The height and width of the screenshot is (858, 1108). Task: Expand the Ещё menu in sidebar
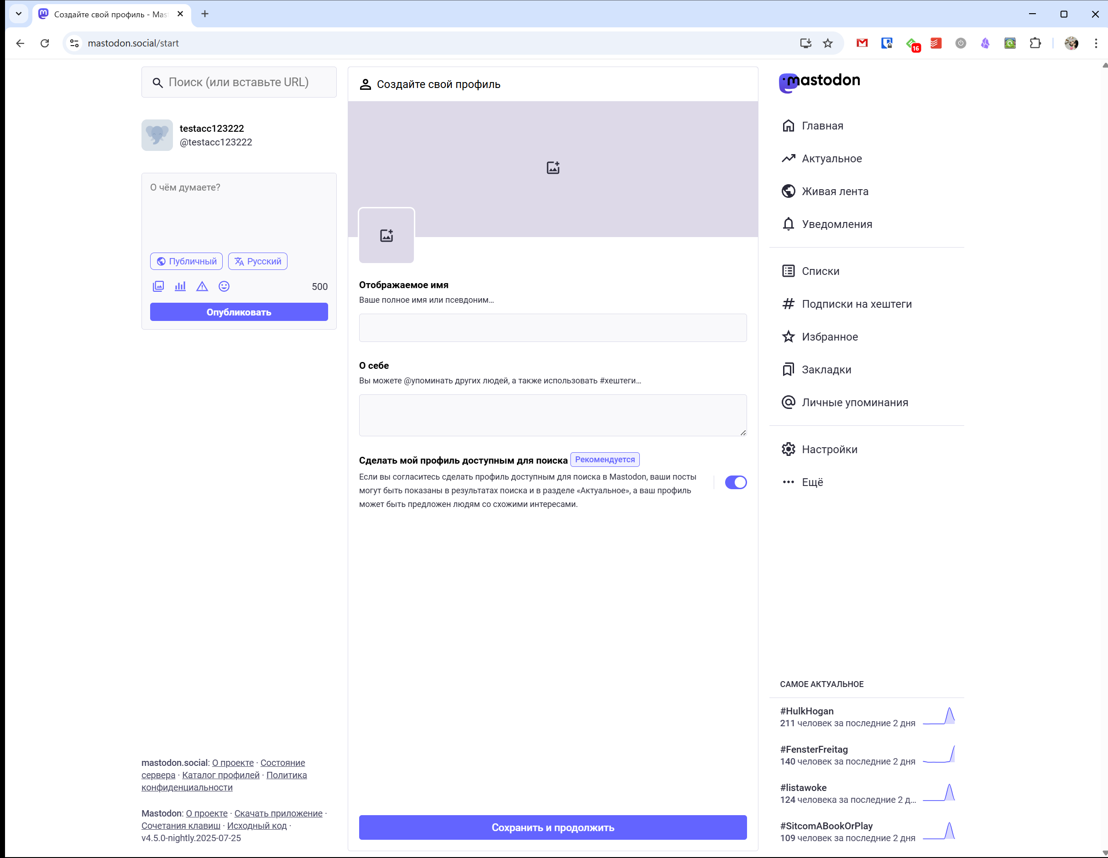(x=812, y=482)
